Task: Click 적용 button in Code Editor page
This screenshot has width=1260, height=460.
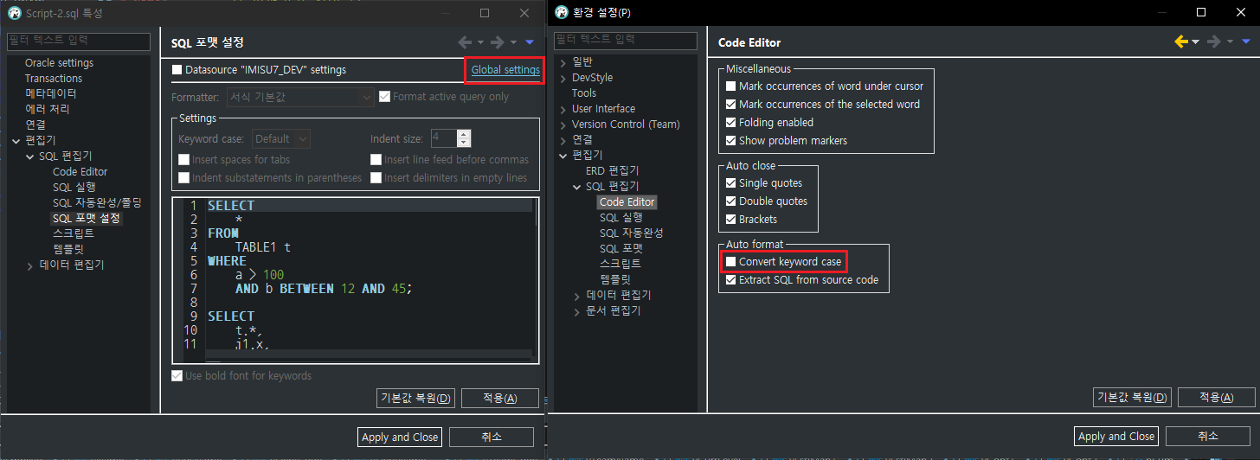Action: [x=1217, y=398]
